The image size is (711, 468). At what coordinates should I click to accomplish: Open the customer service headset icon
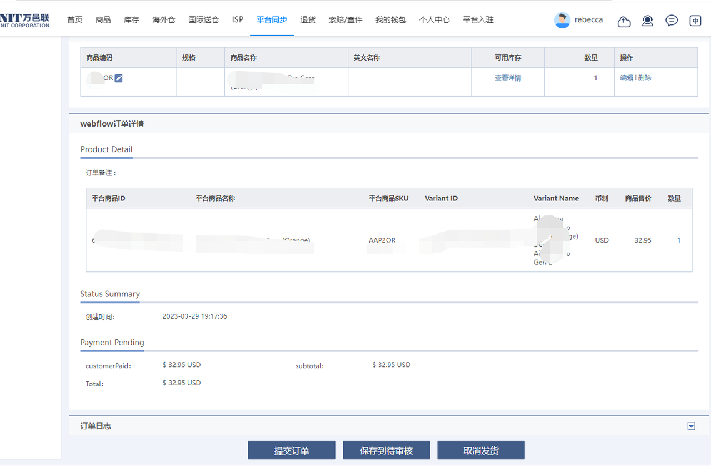coord(648,21)
